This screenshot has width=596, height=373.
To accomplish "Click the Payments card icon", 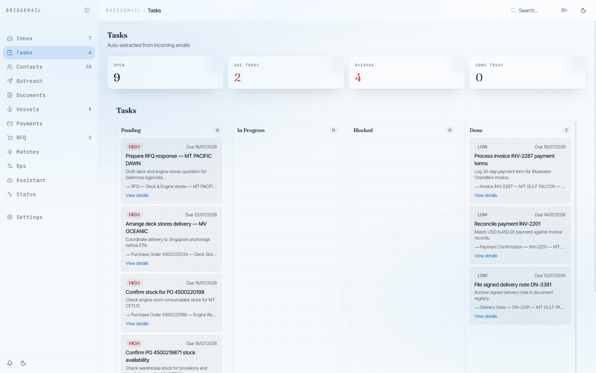I will pyautogui.click(x=10, y=123).
